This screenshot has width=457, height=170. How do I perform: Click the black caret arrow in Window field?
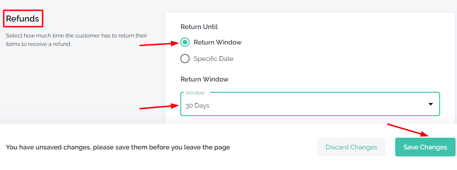coord(431,104)
